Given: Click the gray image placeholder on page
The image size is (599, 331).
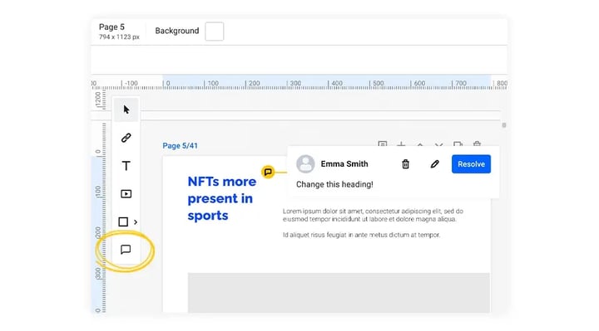Looking at the screenshot, I should pyautogui.click(x=339, y=293).
